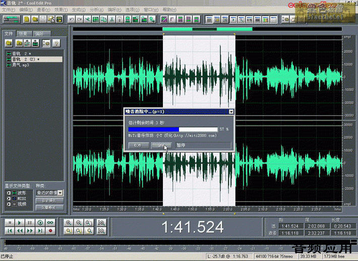Click the Fast forward double-arrow button

[30, 231]
